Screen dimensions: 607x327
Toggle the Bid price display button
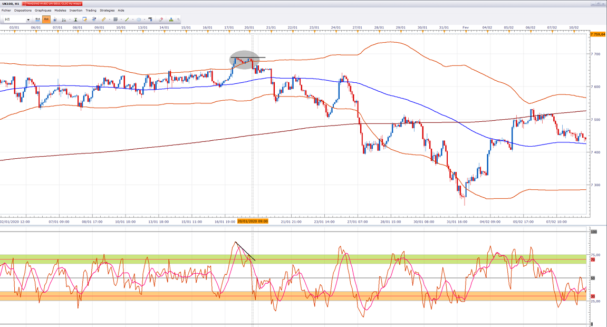(x=37, y=20)
